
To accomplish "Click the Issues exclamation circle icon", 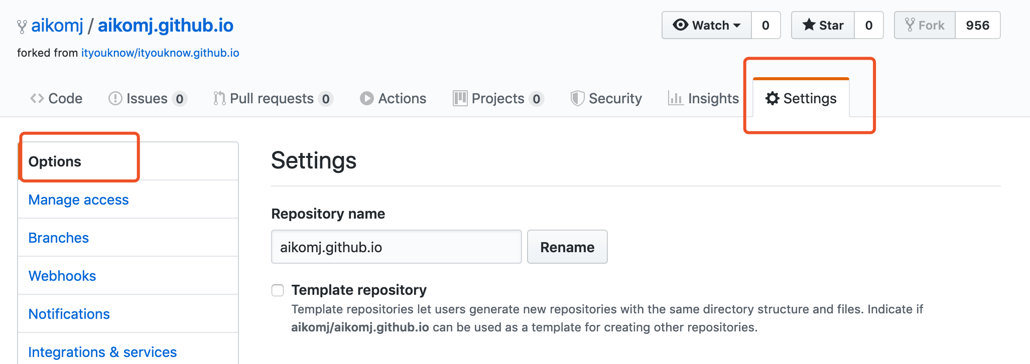I will [x=115, y=98].
